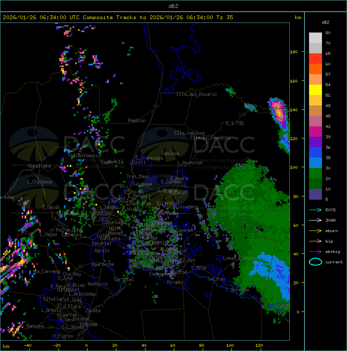The height and width of the screenshot is (351, 347).
Task: Click the Zapata label
Action: 93,311
